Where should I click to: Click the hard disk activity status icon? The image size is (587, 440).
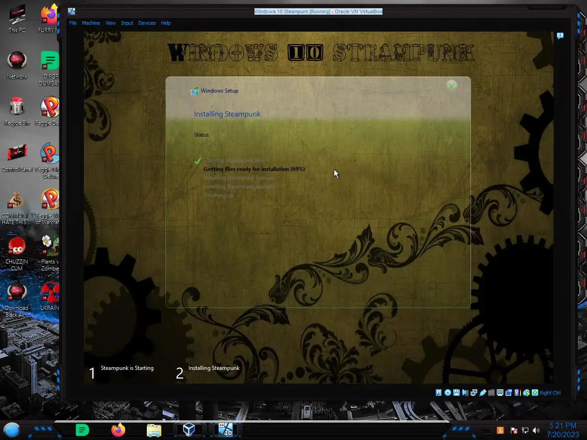(x=439, y=393)
